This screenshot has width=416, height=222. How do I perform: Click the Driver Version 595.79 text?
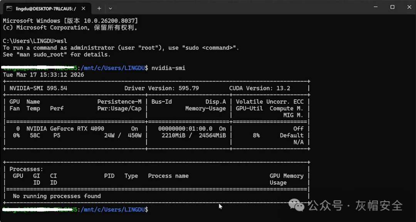(x=161, y=88)
